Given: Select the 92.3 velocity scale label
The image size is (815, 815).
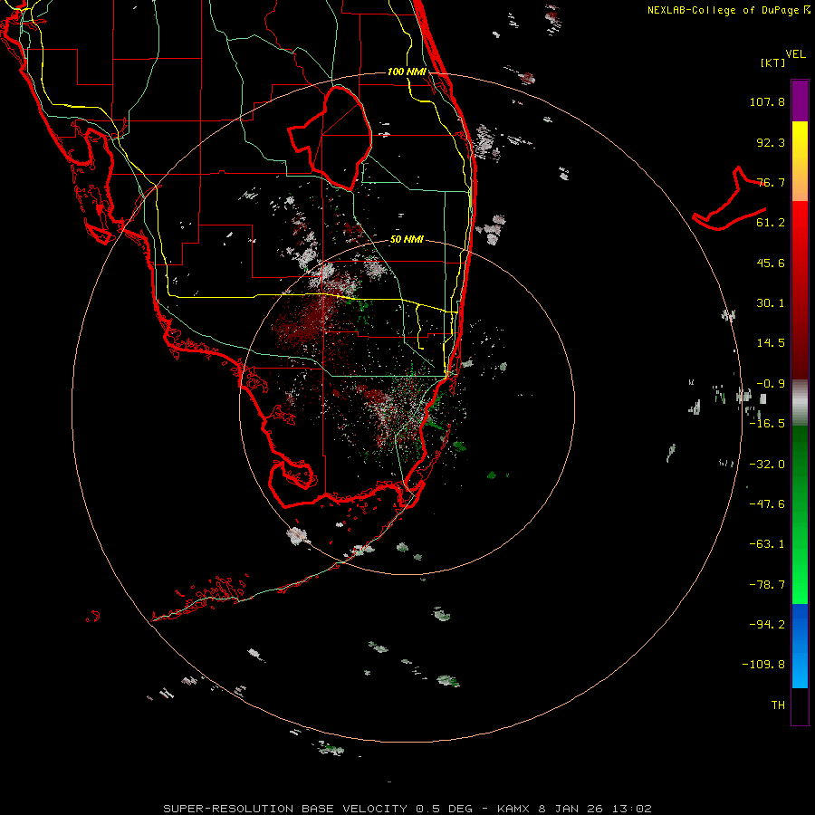Looking at the screenshot, I should coord(771,142).
